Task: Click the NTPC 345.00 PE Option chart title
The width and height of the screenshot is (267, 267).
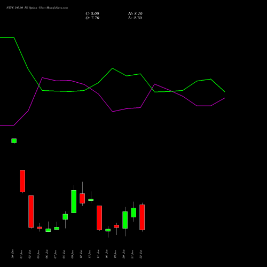Action: (37, 8)
